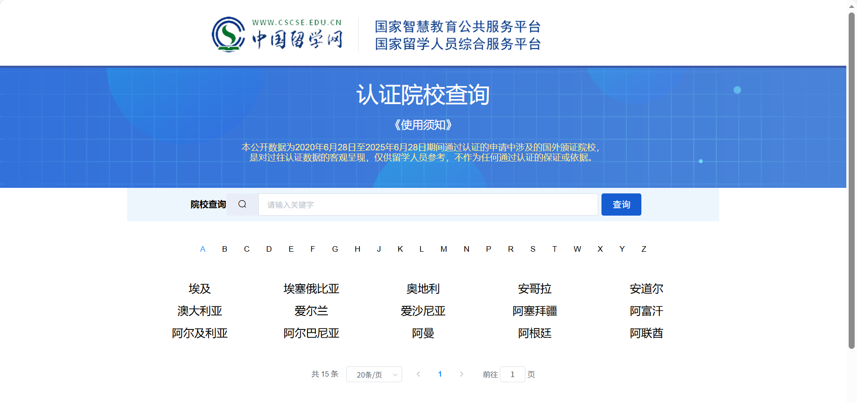
Task: Click the vertical page scrollbar
Action: click(851, 180)
